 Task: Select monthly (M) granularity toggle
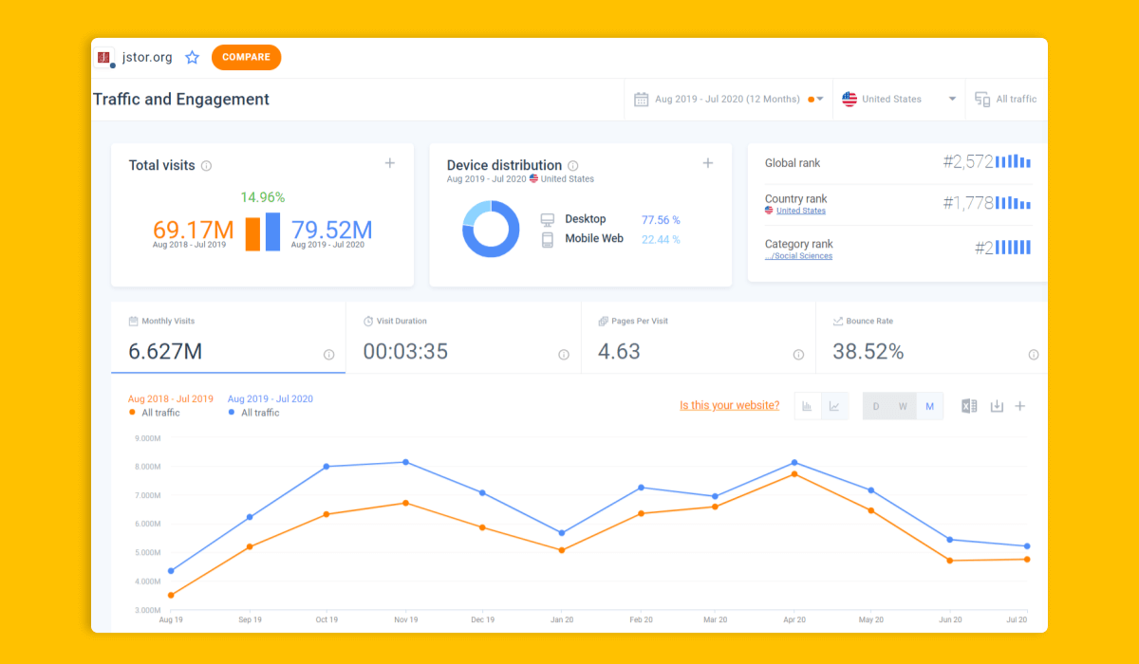pyautogui.click(x=929, y=406)
